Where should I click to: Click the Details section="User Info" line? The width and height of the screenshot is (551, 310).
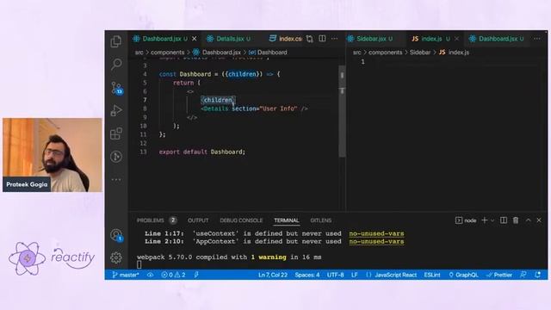click(x=255, y=108)
